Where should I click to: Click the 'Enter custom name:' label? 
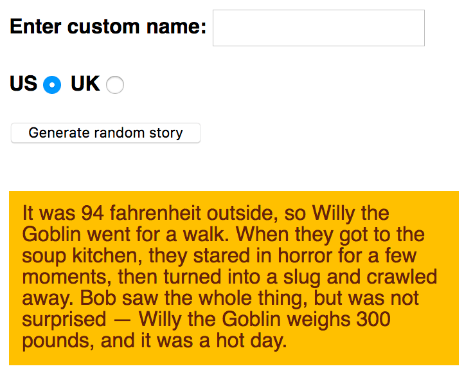pos(108,27)
